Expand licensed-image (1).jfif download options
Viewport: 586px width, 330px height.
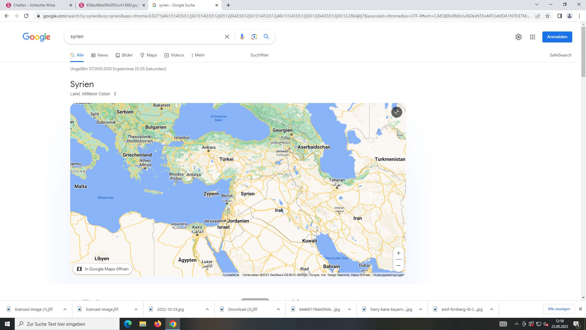coord(65,309)
